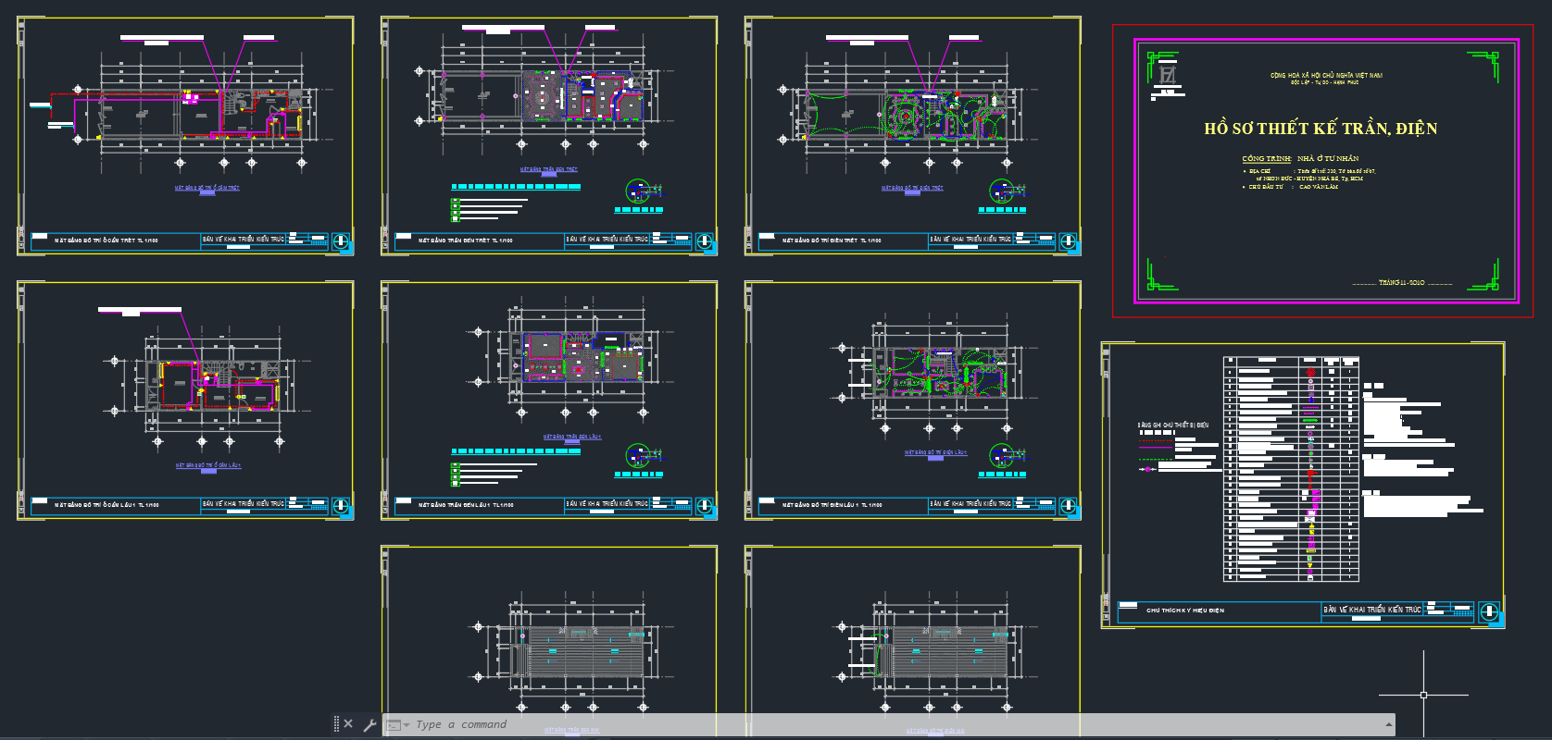
Task: Click circular logo in Ổ CẮM TRỆT sheet title block
Action: pyautogui.click(x=341, y=240)
